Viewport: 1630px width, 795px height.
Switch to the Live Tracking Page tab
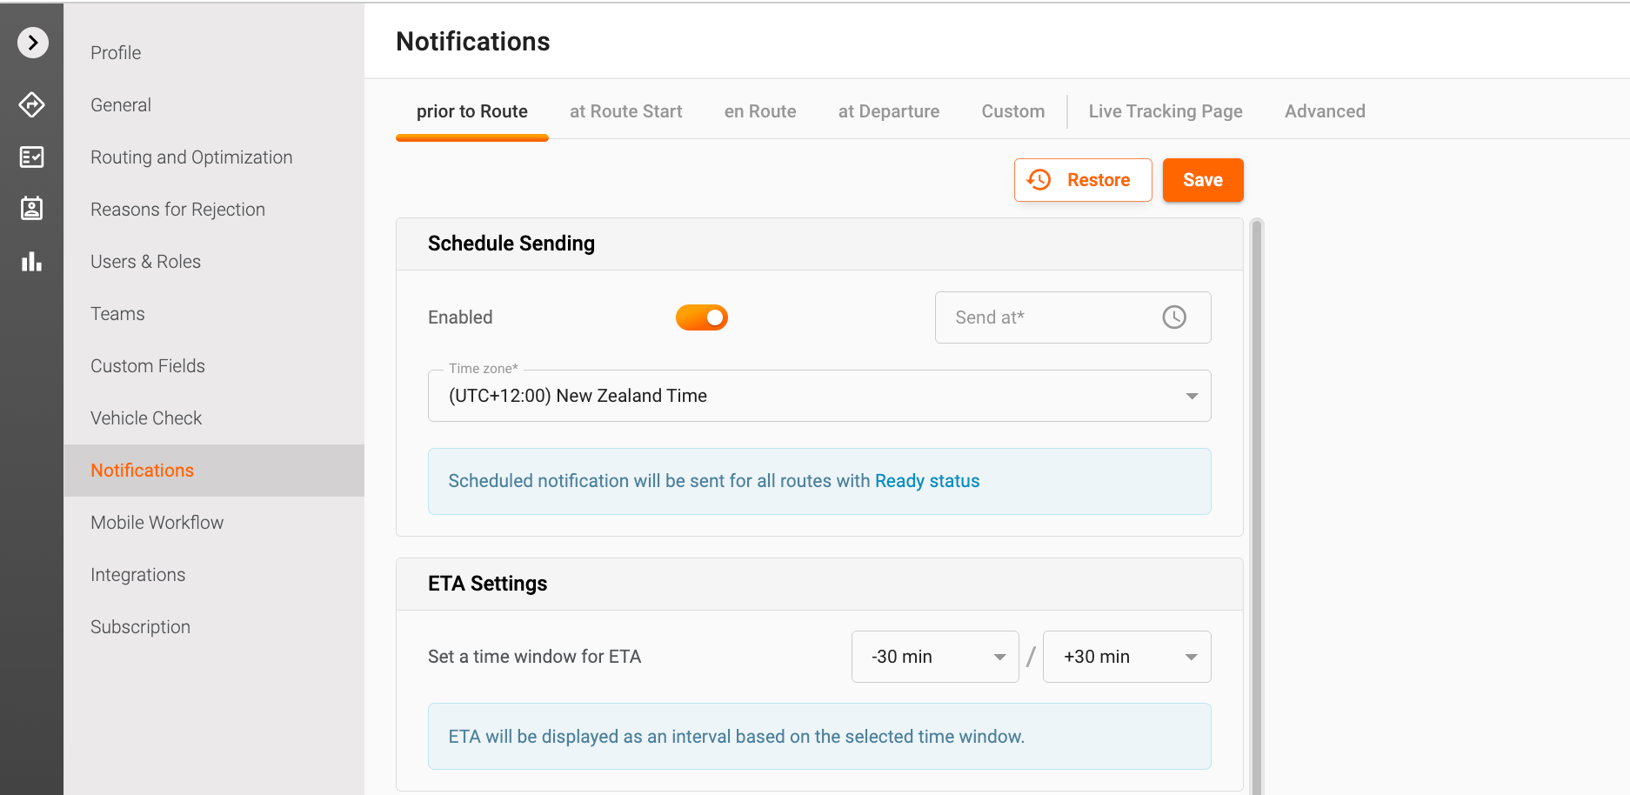[1165, 111]
